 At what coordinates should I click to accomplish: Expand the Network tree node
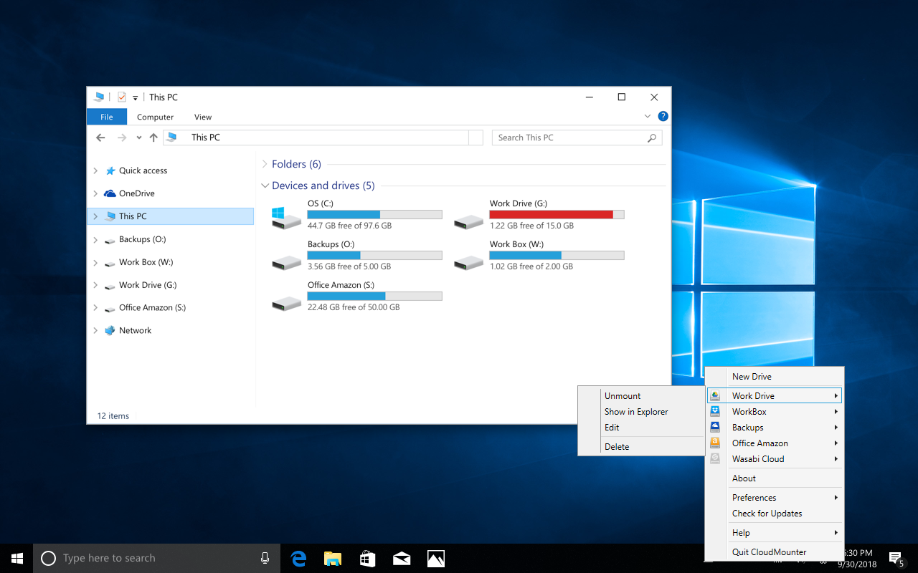(x=95, y=331)
